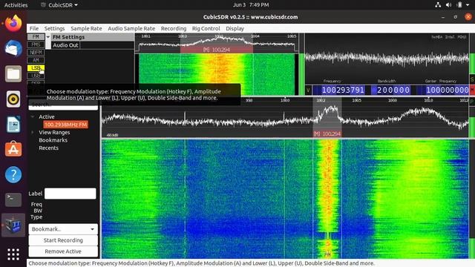Open the Sample Rate menu
Image resolution: width=475 pixels, height=267 pixels.
point(86,28)
